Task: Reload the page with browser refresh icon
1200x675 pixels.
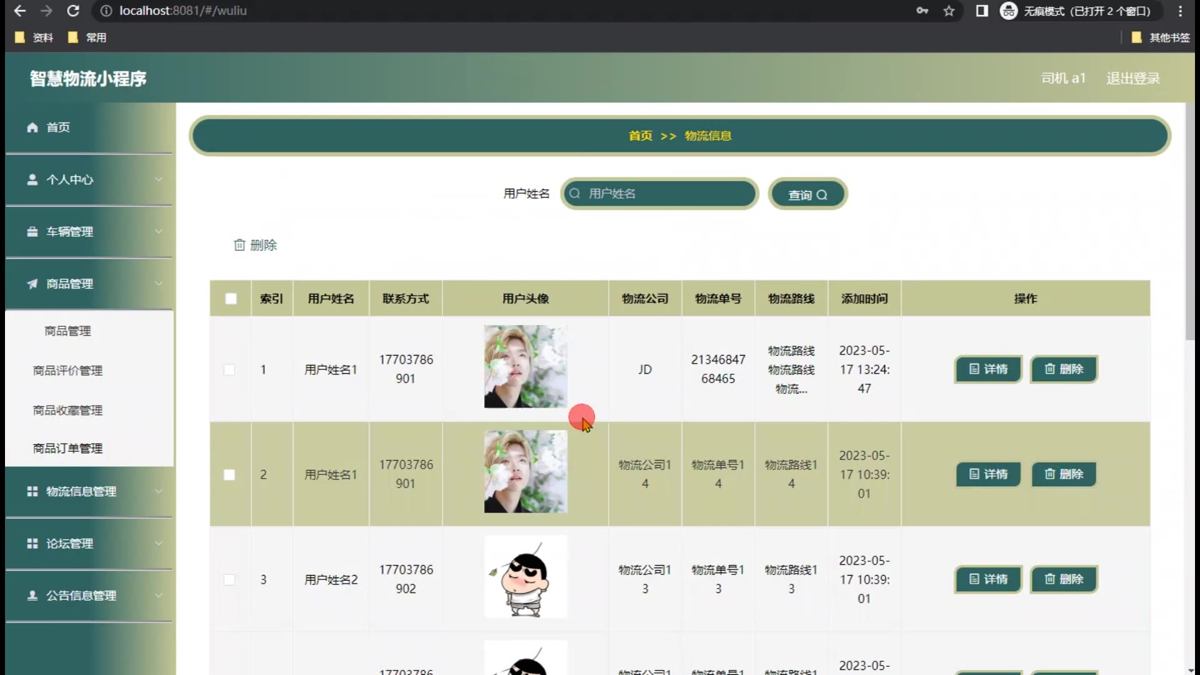Action: [x=73, y=11]
